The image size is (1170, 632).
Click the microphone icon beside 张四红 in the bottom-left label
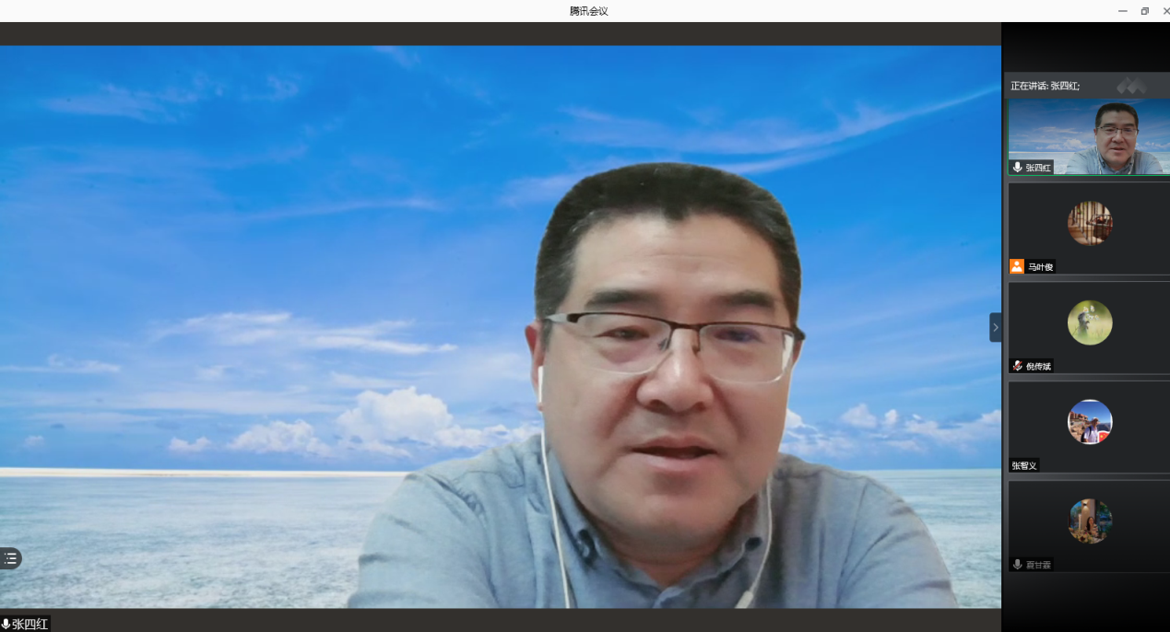tap(6, 624)
